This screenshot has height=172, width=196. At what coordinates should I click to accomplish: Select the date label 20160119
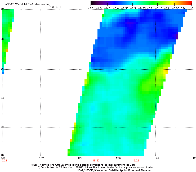click(57, 7)
